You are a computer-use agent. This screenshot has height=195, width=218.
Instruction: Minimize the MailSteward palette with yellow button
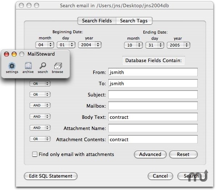click(x=14, y=54)
